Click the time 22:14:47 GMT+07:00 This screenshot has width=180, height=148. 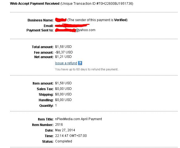coord(71,136)
